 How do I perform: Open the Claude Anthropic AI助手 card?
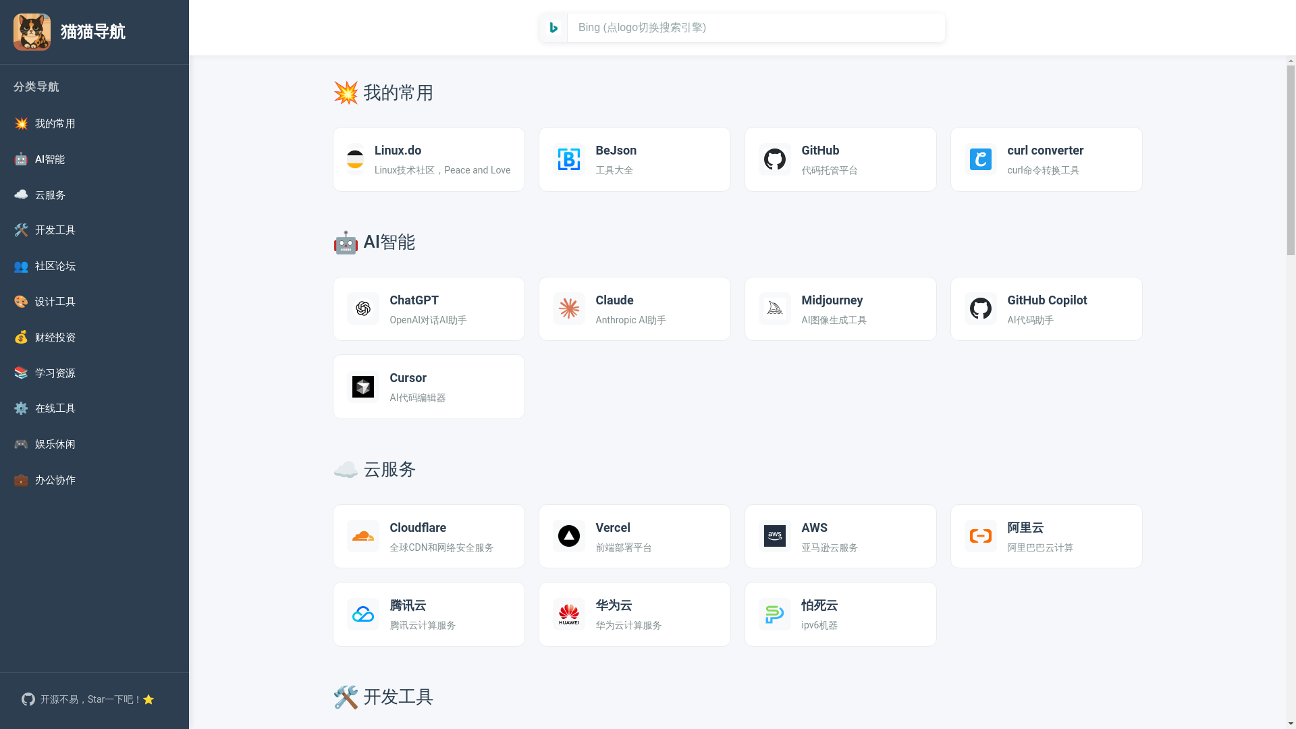(634, 309)
